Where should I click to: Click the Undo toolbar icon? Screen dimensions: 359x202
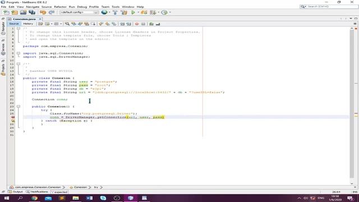(x=43, y=12)
